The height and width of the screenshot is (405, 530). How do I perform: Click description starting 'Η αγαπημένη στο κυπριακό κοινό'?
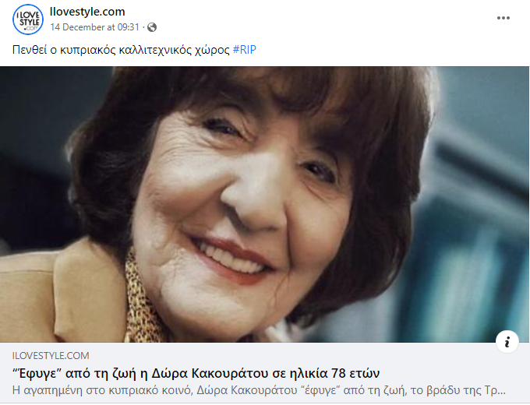(259, 390)
